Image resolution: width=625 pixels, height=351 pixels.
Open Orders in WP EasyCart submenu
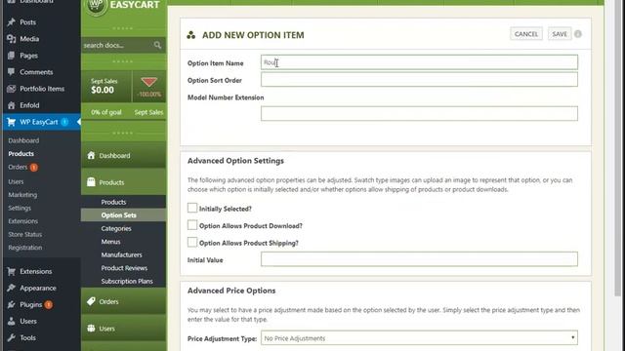click(18, 167)
